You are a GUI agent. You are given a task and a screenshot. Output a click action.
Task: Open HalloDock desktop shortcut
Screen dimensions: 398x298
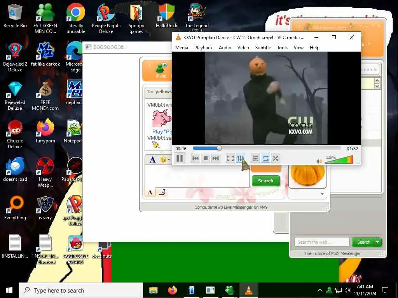pos(166,16)
